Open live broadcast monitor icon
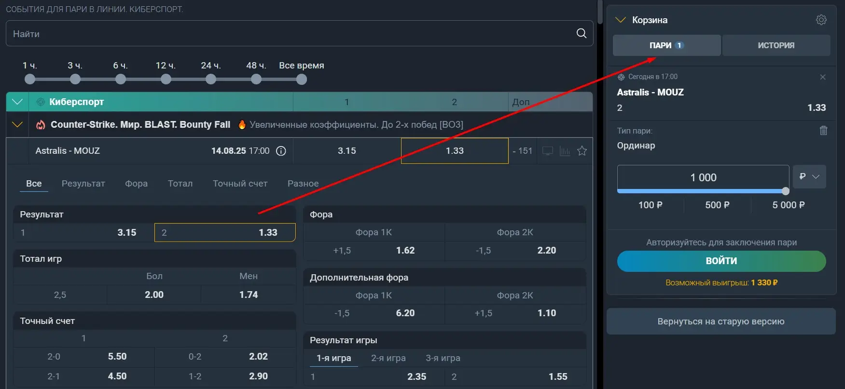This screenshot has width=845, height=389. 548,151
